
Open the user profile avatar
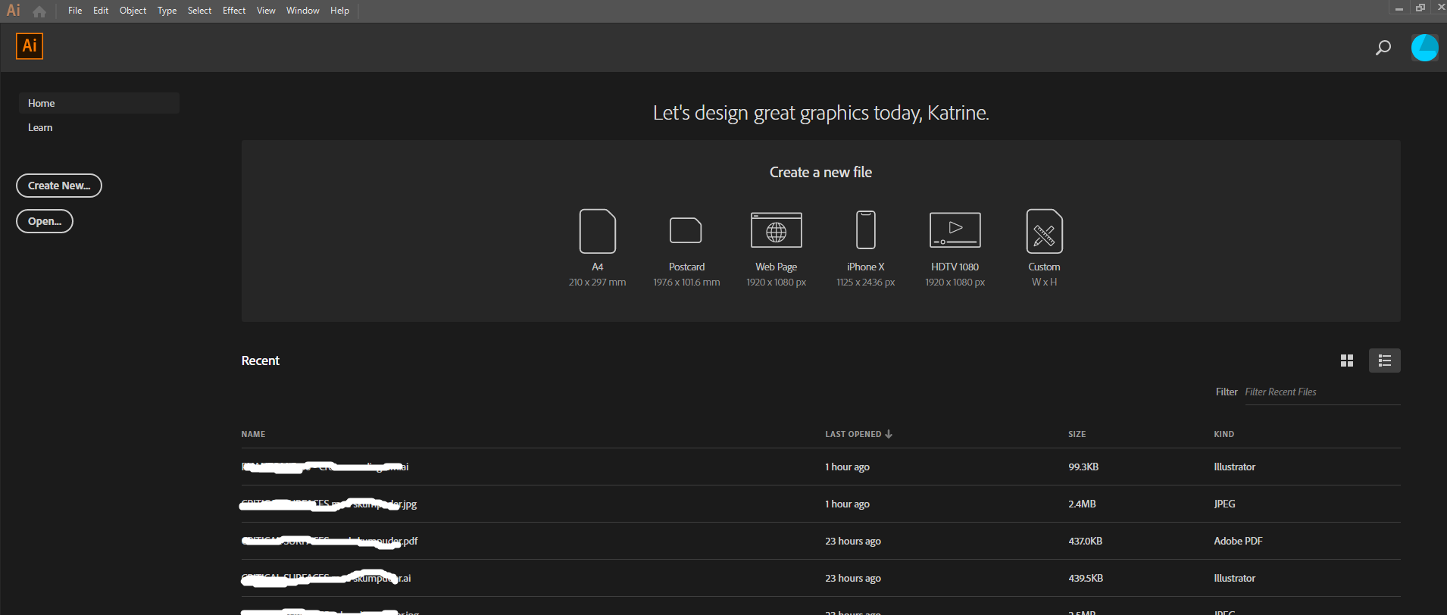pyautogui.click(x=1424, y=48)
